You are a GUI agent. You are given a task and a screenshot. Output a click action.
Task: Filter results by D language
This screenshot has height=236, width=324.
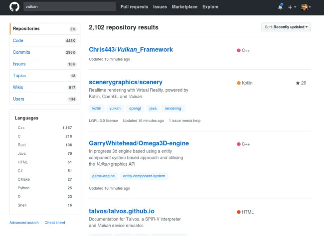click(x=45, y=197)
